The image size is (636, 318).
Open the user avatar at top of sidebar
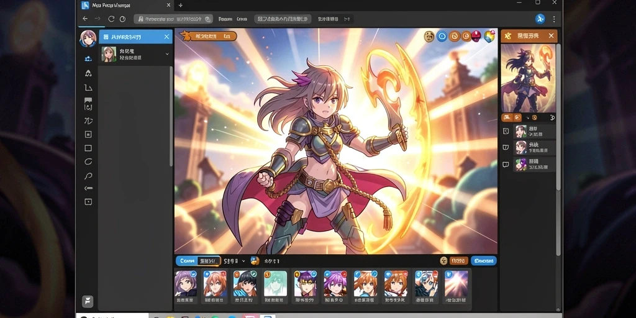click(88, 39)
